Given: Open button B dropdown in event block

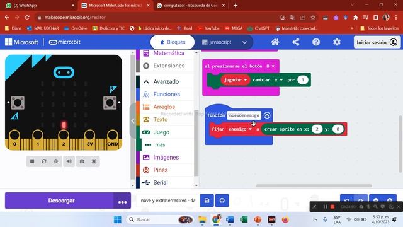Looking at the screenshot, I should click(x=270, y=66).
